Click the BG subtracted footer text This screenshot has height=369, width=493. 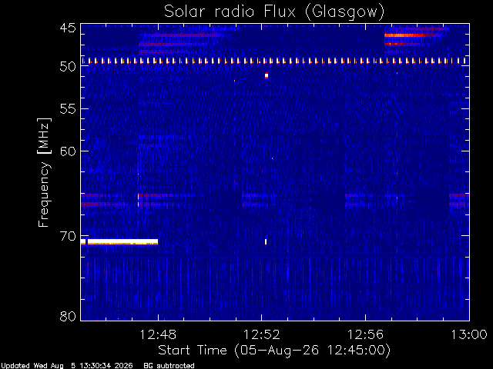coord(169,366)
